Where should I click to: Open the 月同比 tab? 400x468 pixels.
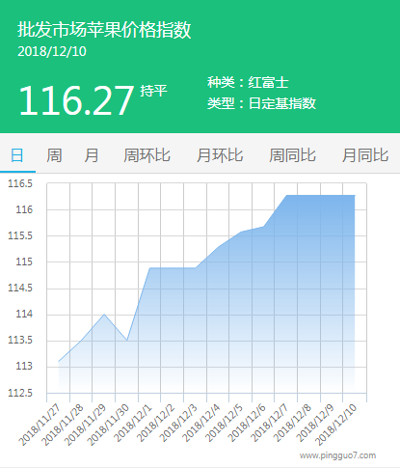[x=365, y=155]
